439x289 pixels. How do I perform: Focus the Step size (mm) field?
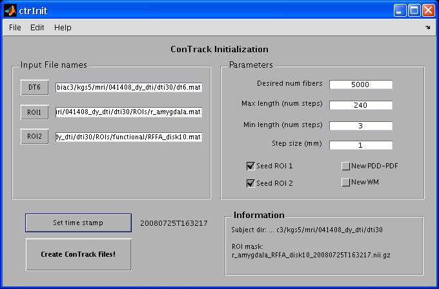[361, 145]
